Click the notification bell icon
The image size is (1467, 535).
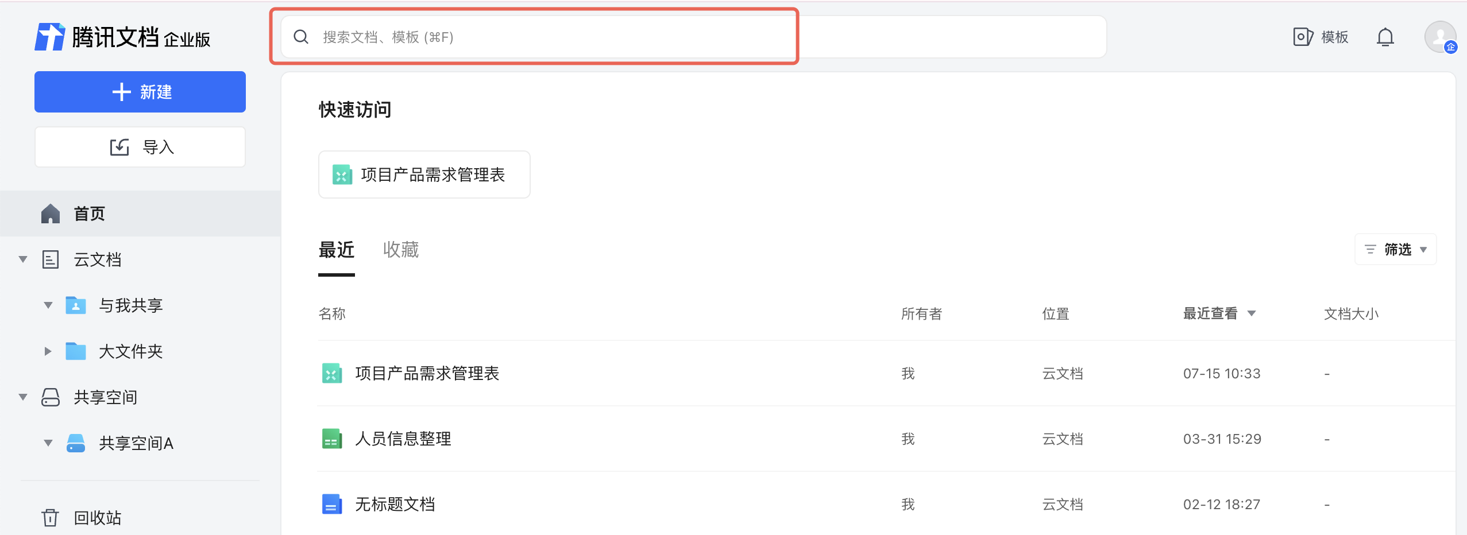(1385, 37)
